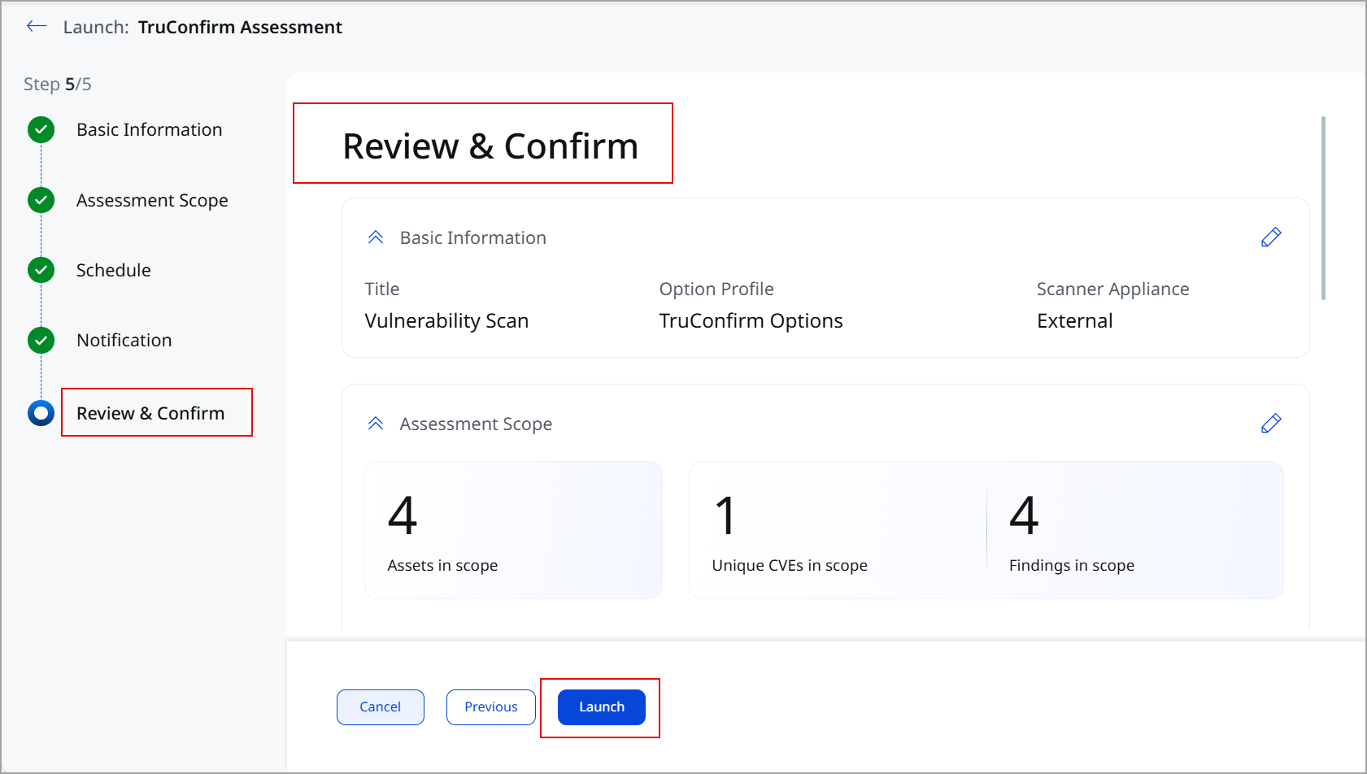
Task: Click the vertical scrollbar thumb
Action: [x=1324, y=208]
